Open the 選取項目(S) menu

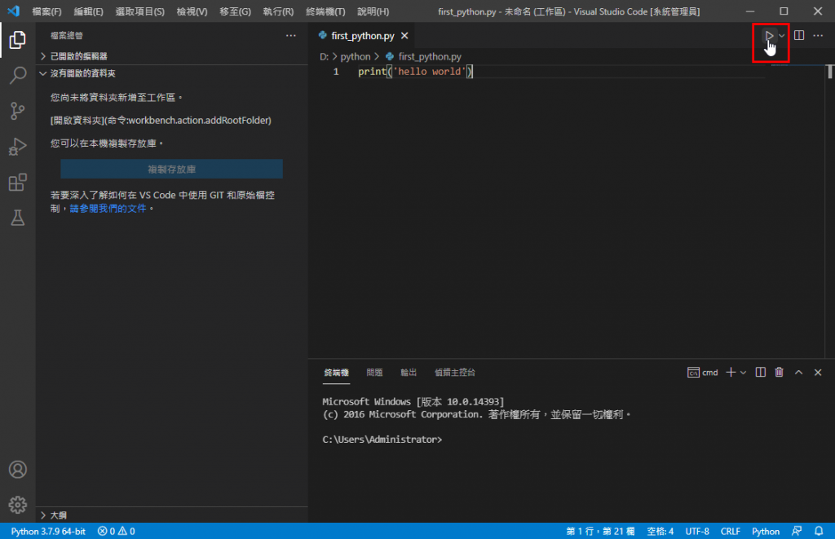pyautogui.click(x=140, y=11)
